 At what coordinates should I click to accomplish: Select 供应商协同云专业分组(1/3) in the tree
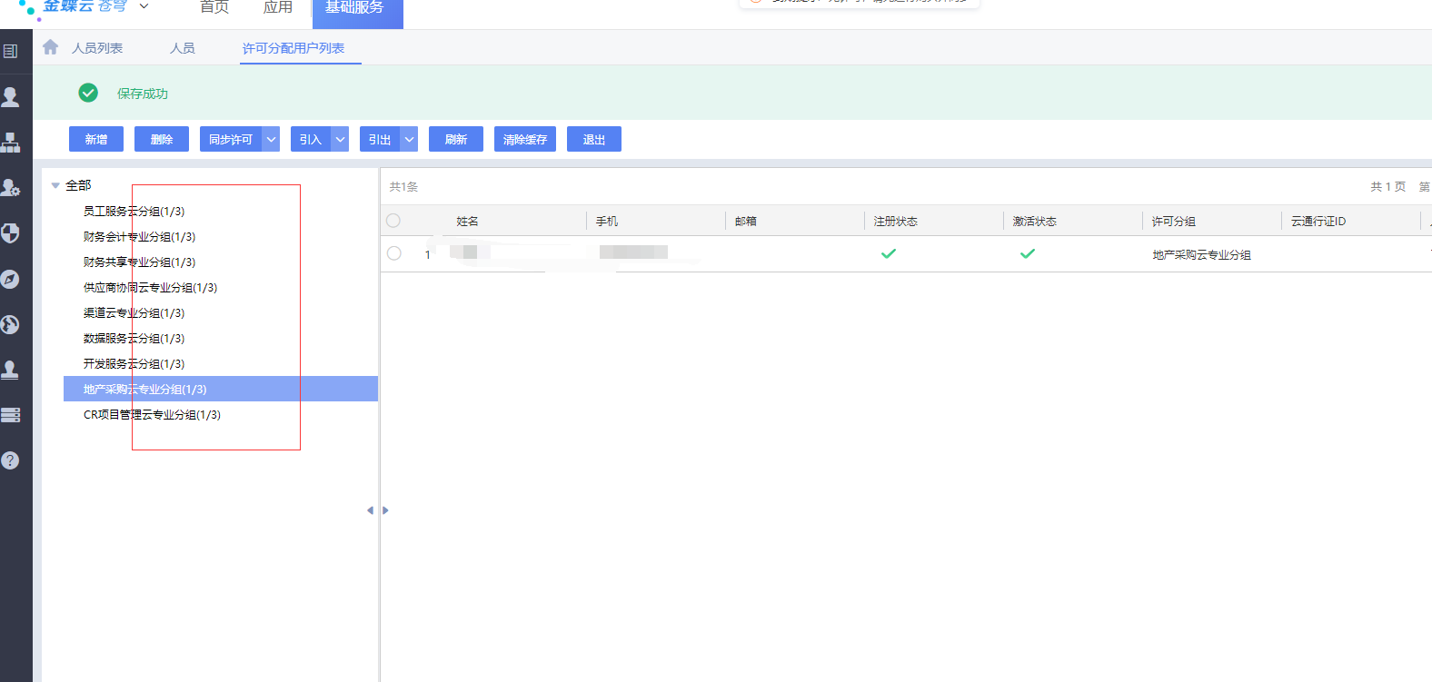point(151,288)
